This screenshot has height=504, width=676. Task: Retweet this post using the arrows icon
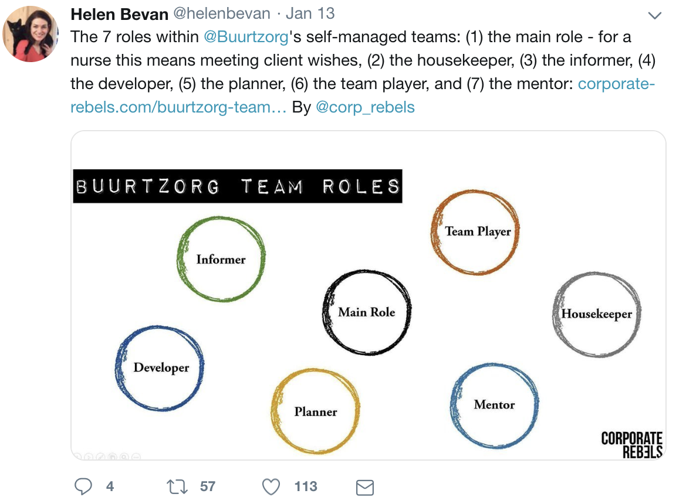[177, 487]
